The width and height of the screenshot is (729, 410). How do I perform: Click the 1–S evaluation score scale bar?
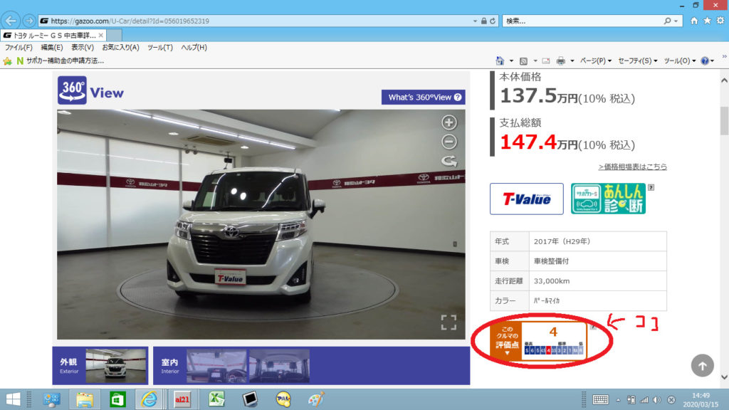pyautogui.click(x=553, y=350)
